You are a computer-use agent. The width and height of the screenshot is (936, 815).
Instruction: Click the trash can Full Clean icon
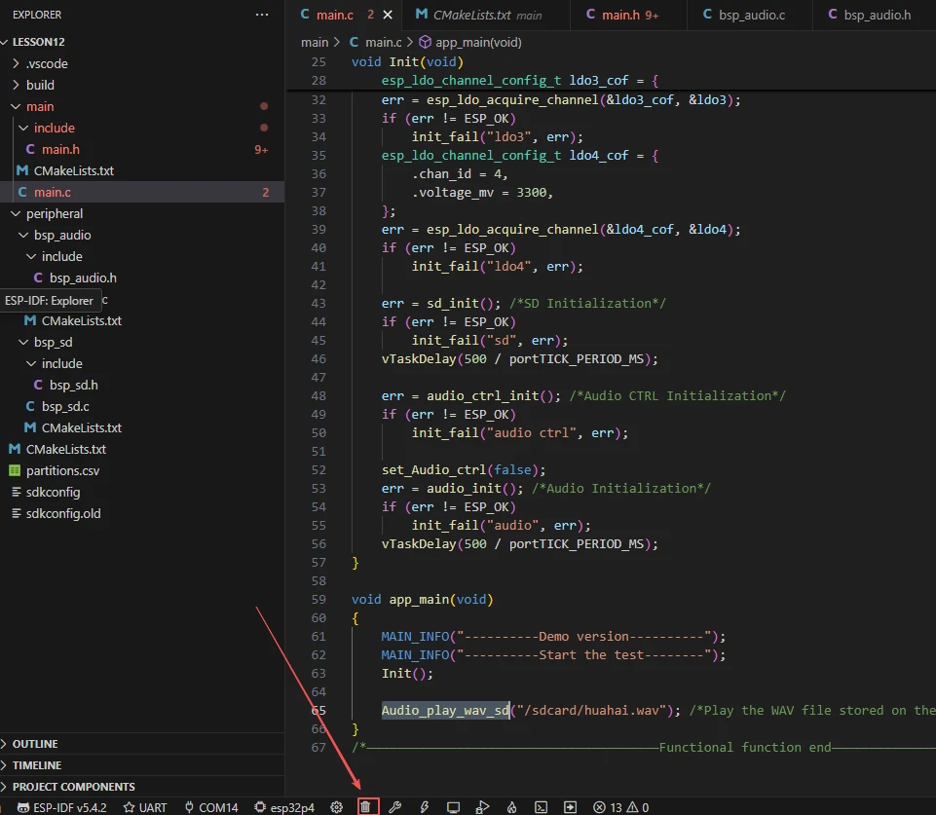(x=366, y=807)
